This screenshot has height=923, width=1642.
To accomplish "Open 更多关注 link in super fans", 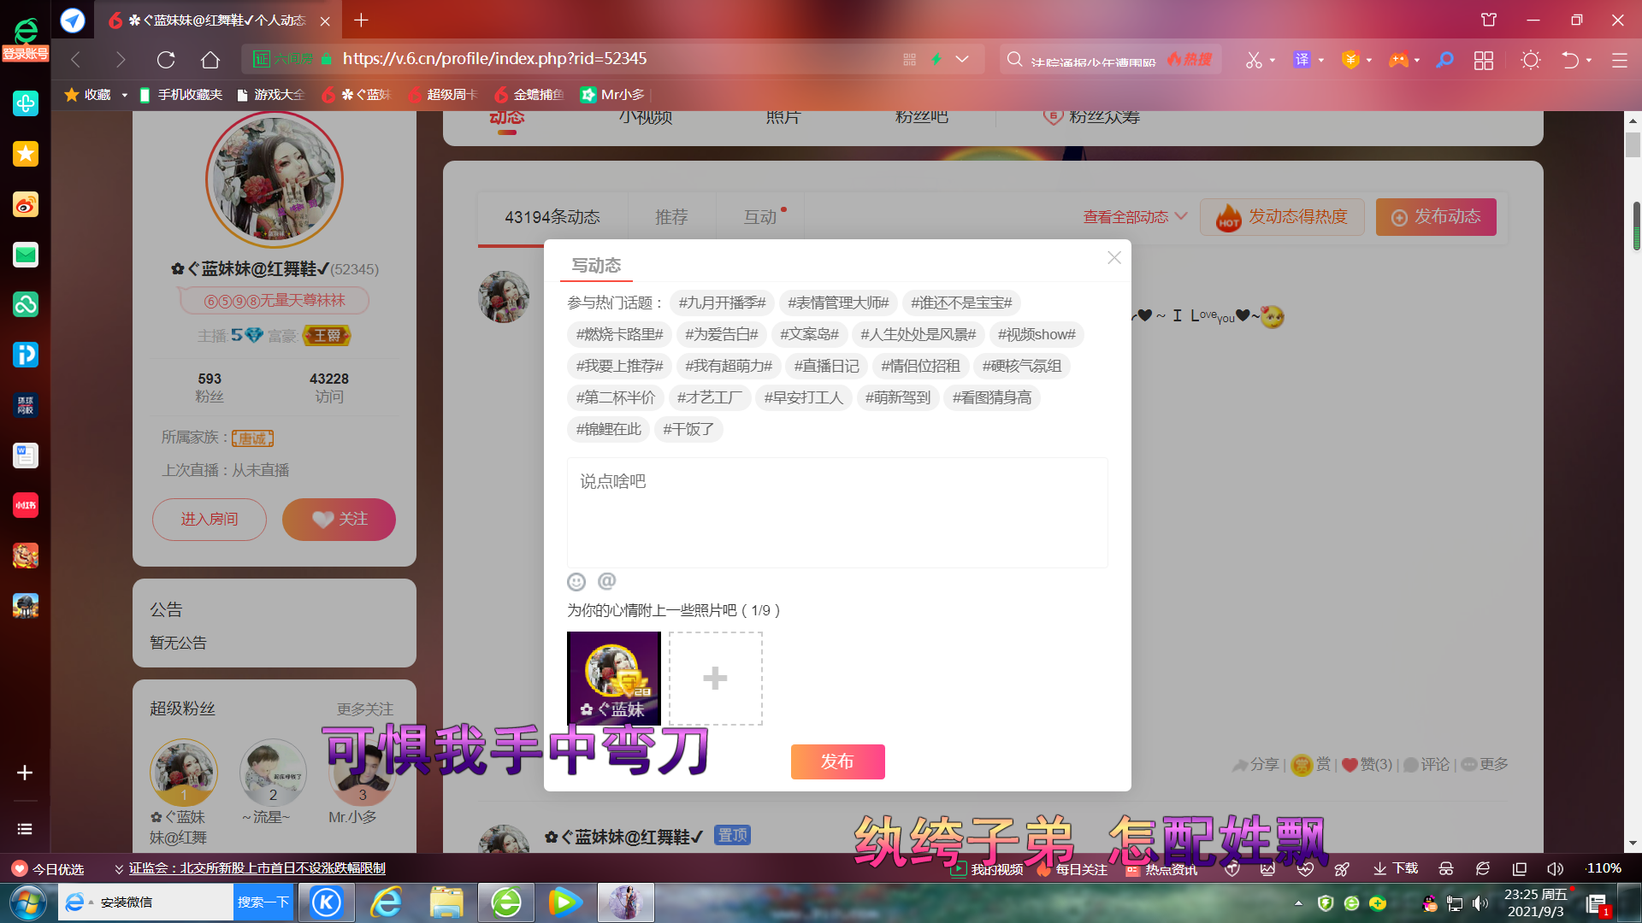I will tap(365, 709).
